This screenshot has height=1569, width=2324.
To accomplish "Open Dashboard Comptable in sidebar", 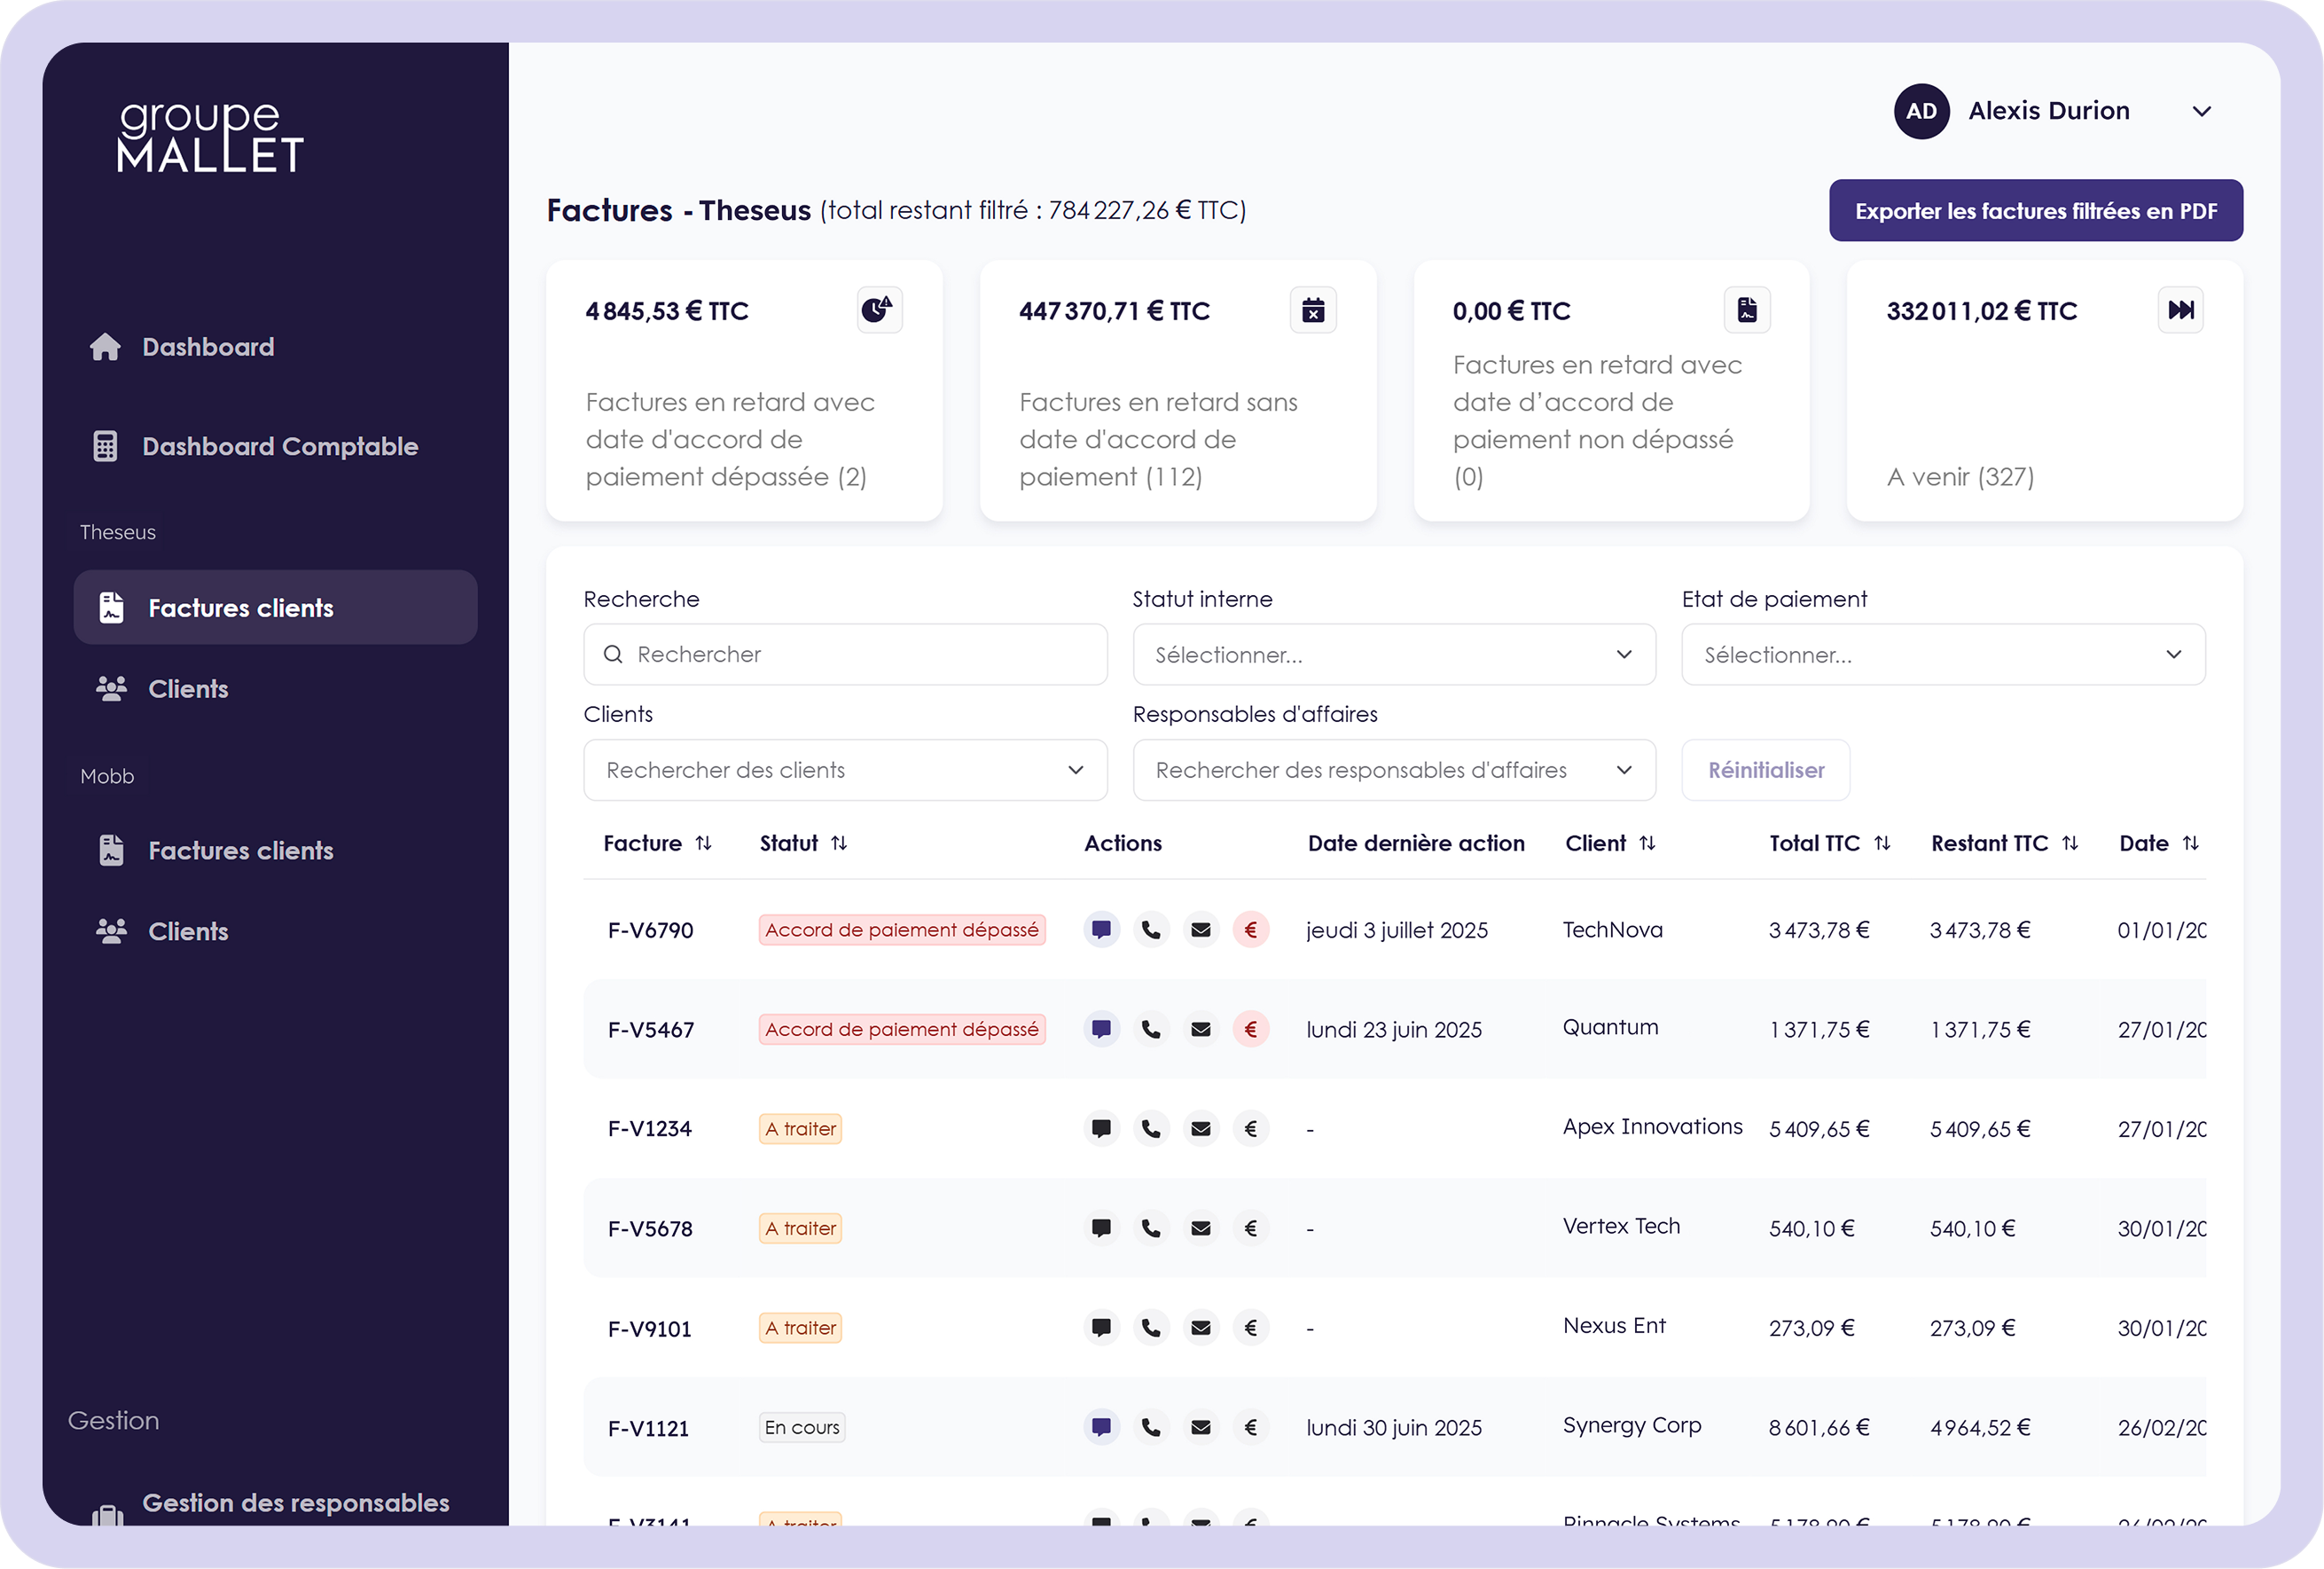I will (279, 446).
